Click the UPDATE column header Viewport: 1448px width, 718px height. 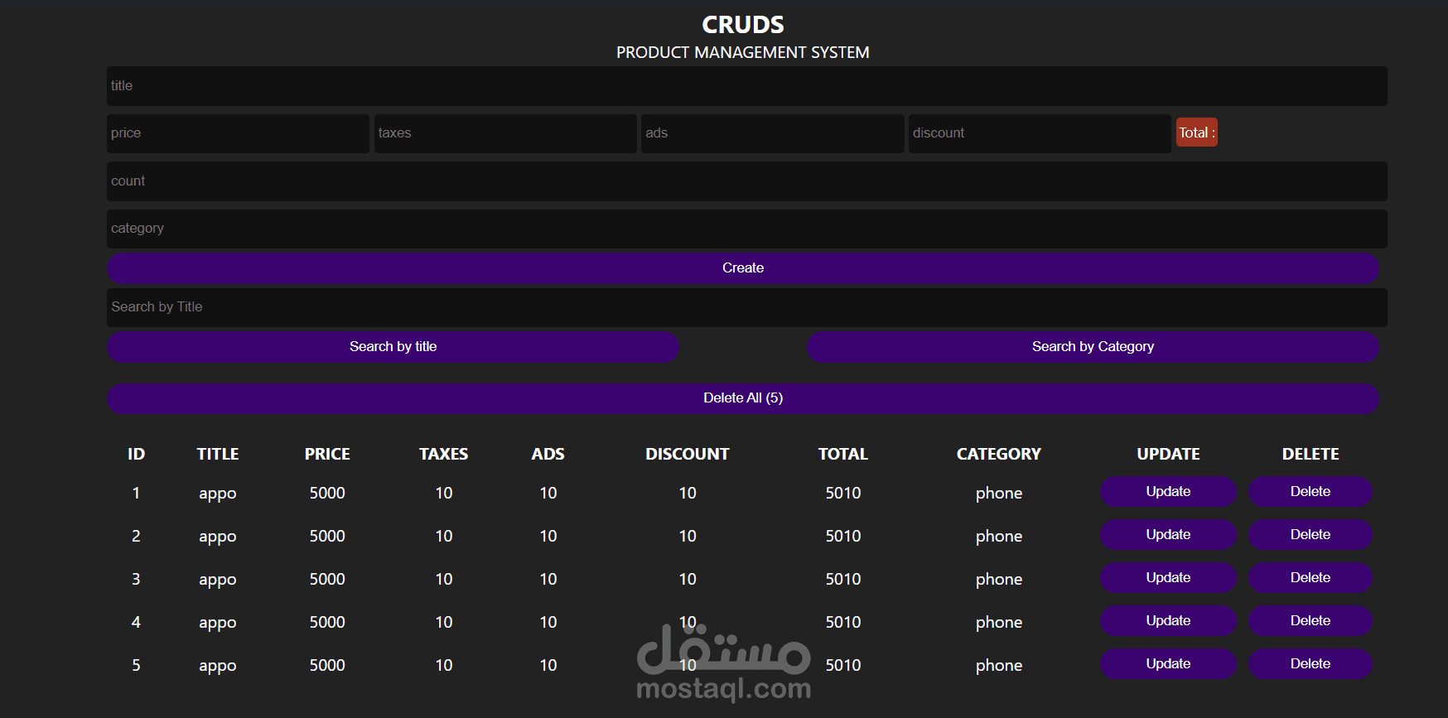pyautogui.click(x=1168, y=454)
